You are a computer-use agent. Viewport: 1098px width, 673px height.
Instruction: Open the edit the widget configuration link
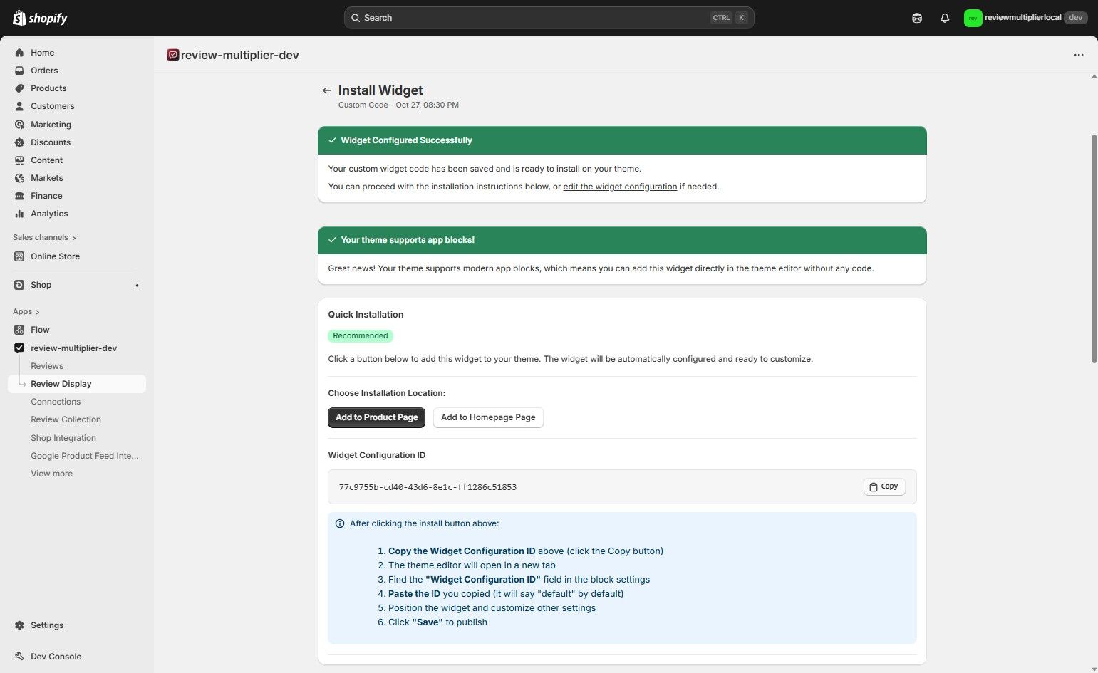[619, 186]
